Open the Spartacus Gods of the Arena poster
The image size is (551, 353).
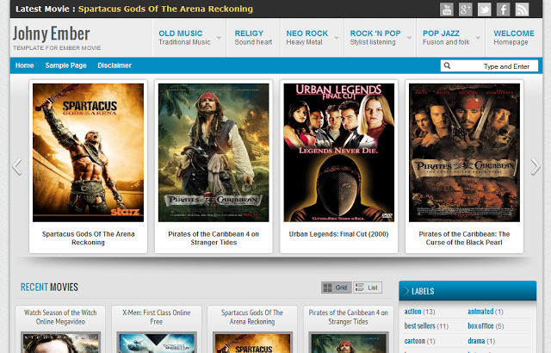pos(88,152)
